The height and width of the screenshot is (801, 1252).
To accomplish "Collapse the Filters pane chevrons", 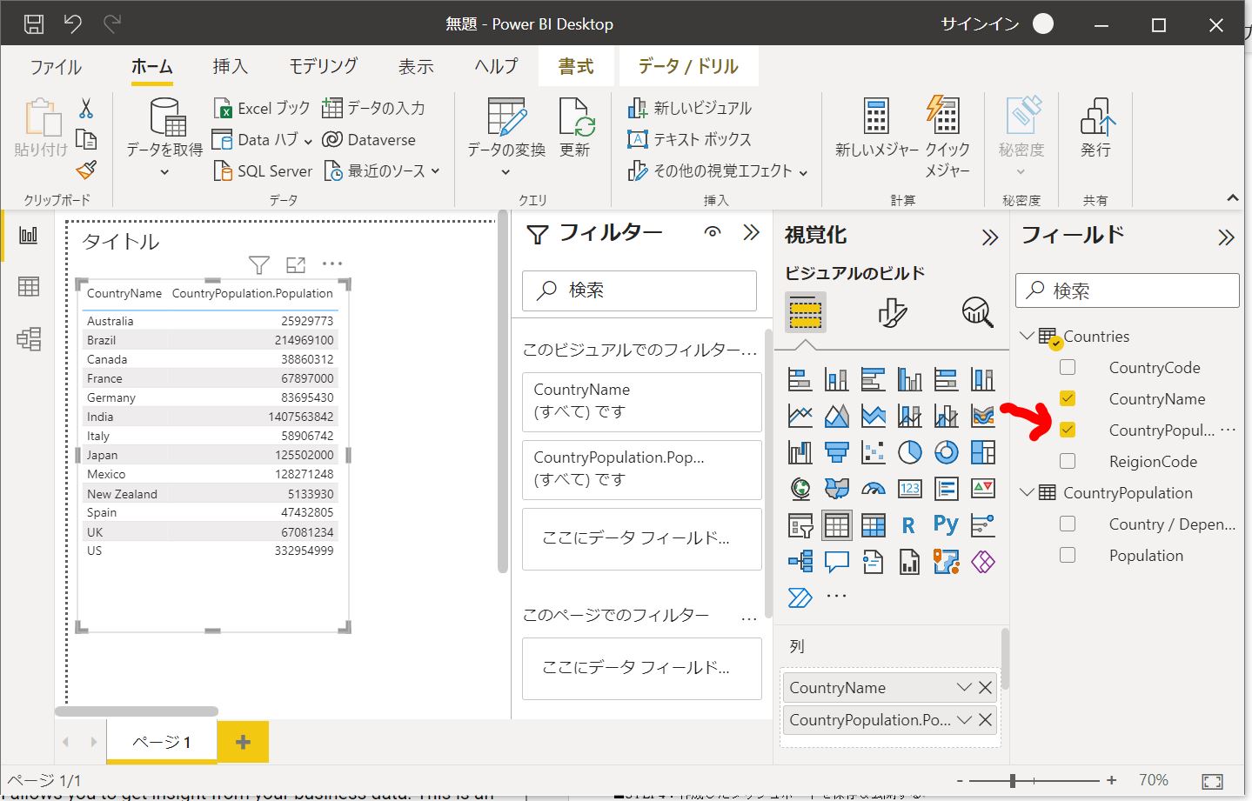I will point(751,232).
